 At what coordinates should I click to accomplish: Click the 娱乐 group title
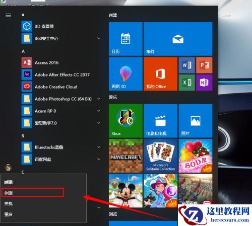(x=113, y=97)
